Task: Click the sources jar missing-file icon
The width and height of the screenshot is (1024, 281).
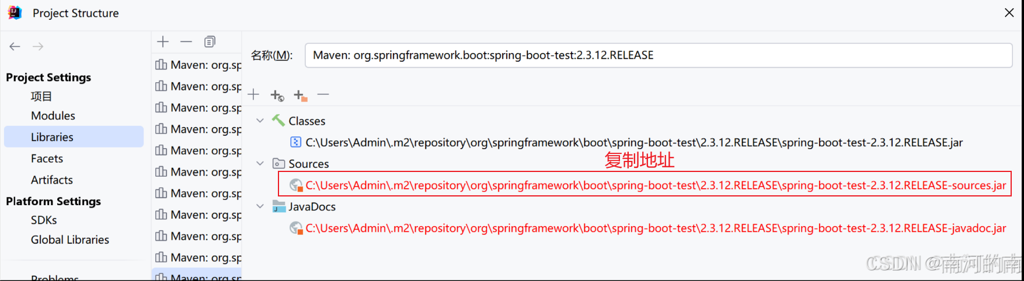Action: click(297, 185)
